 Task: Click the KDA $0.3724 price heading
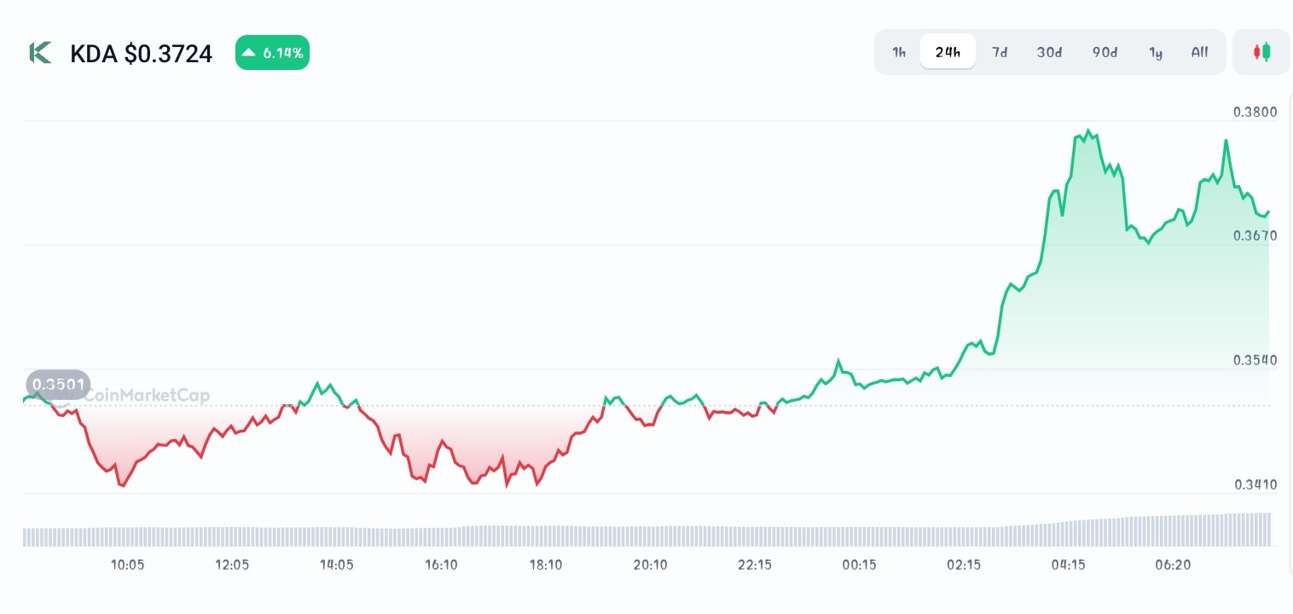coord(141,54)
